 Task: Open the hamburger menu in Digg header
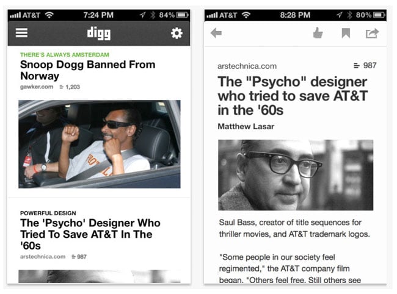[x=21, y=33]
